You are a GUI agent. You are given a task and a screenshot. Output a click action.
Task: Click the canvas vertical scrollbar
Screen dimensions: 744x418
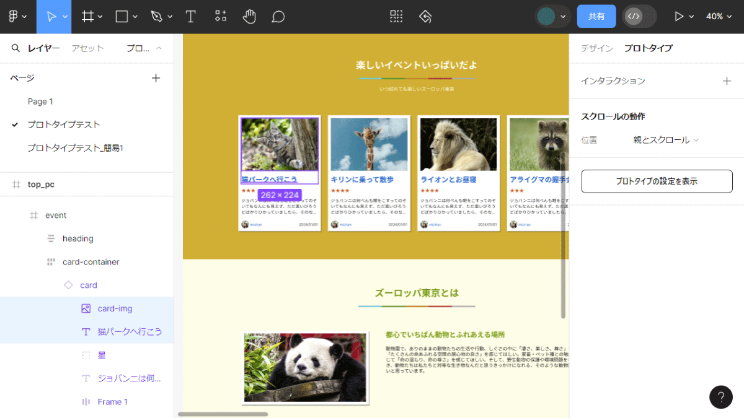[x=564, y=235]
